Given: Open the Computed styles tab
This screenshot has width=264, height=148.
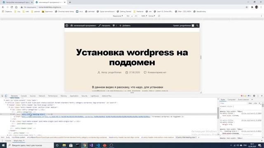Looking at the screenshot, I should [x=231, y=99].
